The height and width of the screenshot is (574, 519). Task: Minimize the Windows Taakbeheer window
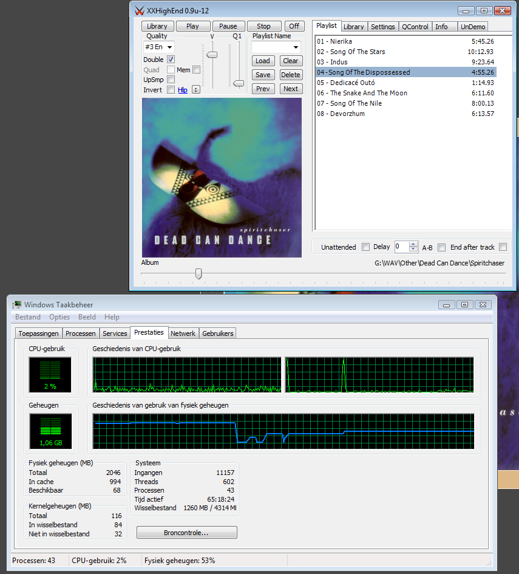(447, 304)
